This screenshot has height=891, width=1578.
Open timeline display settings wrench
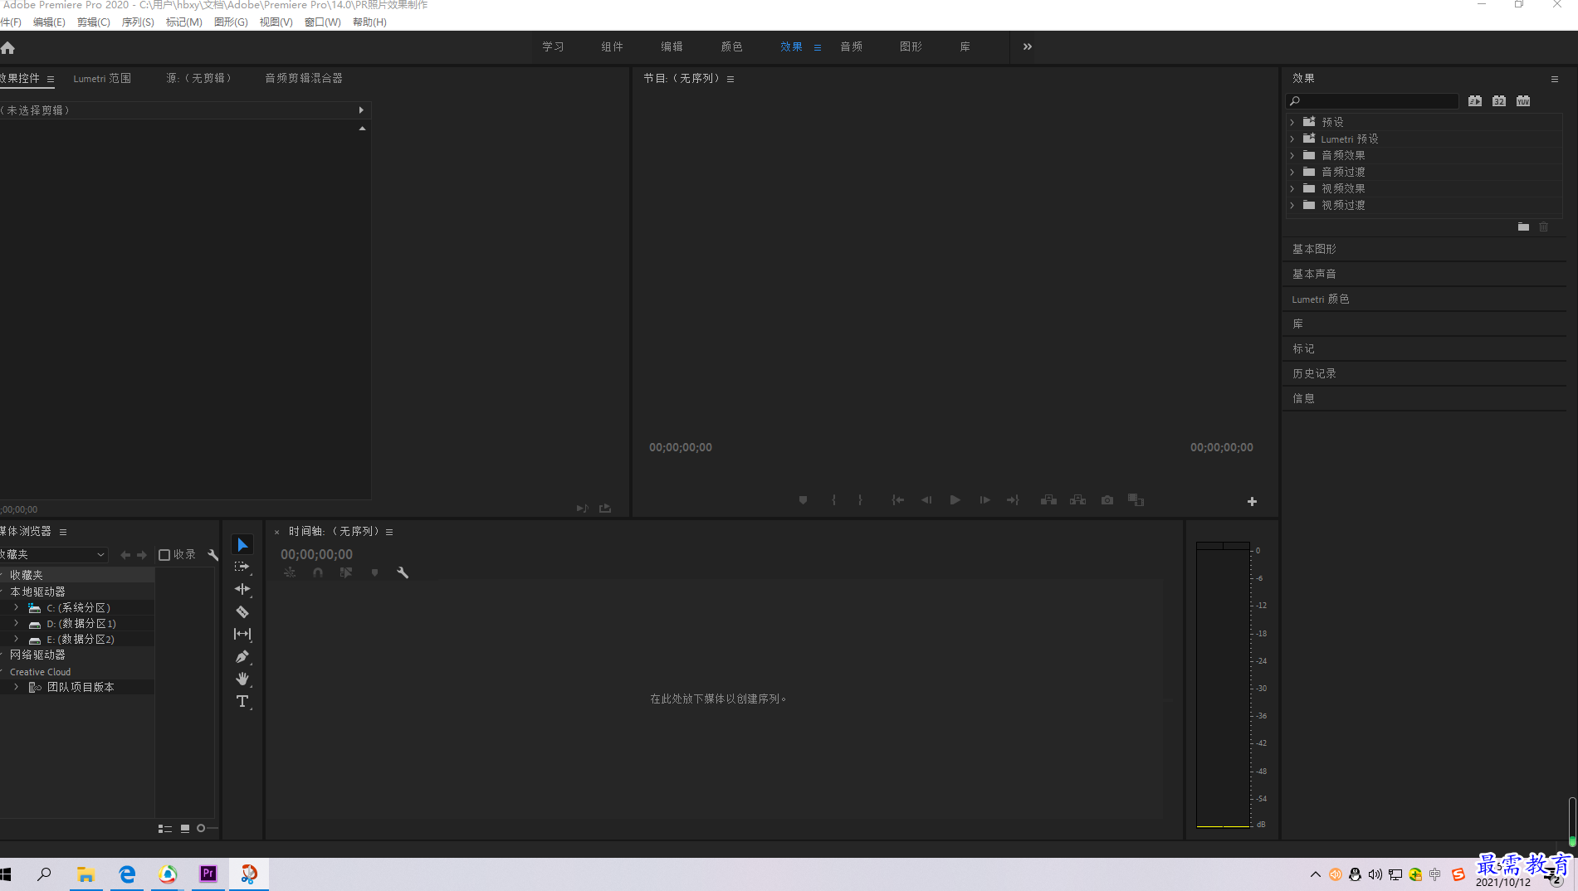point(403,572)
